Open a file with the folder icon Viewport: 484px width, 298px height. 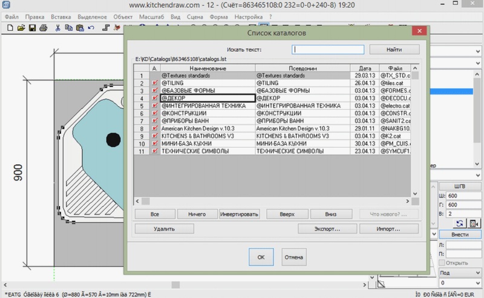pos(21,28)
